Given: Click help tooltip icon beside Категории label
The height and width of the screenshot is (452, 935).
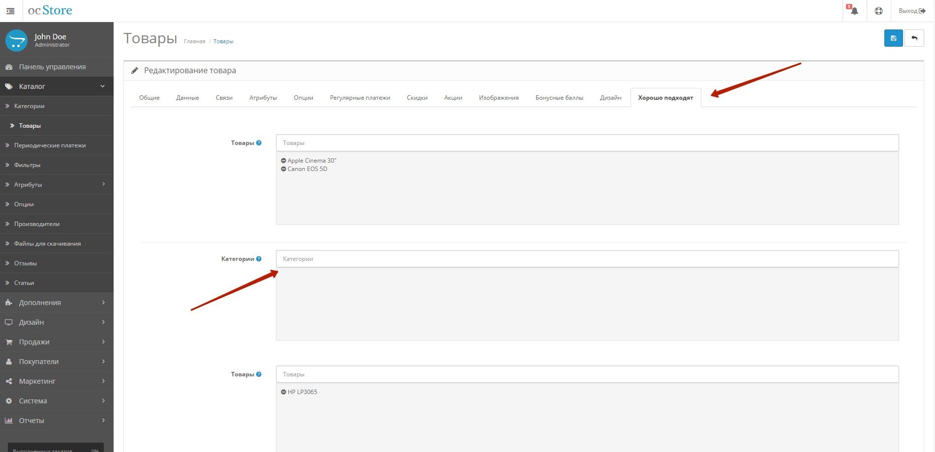Looking at the screenshot, I should pos(259,259).
